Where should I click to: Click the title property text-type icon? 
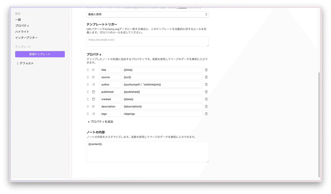94,70
